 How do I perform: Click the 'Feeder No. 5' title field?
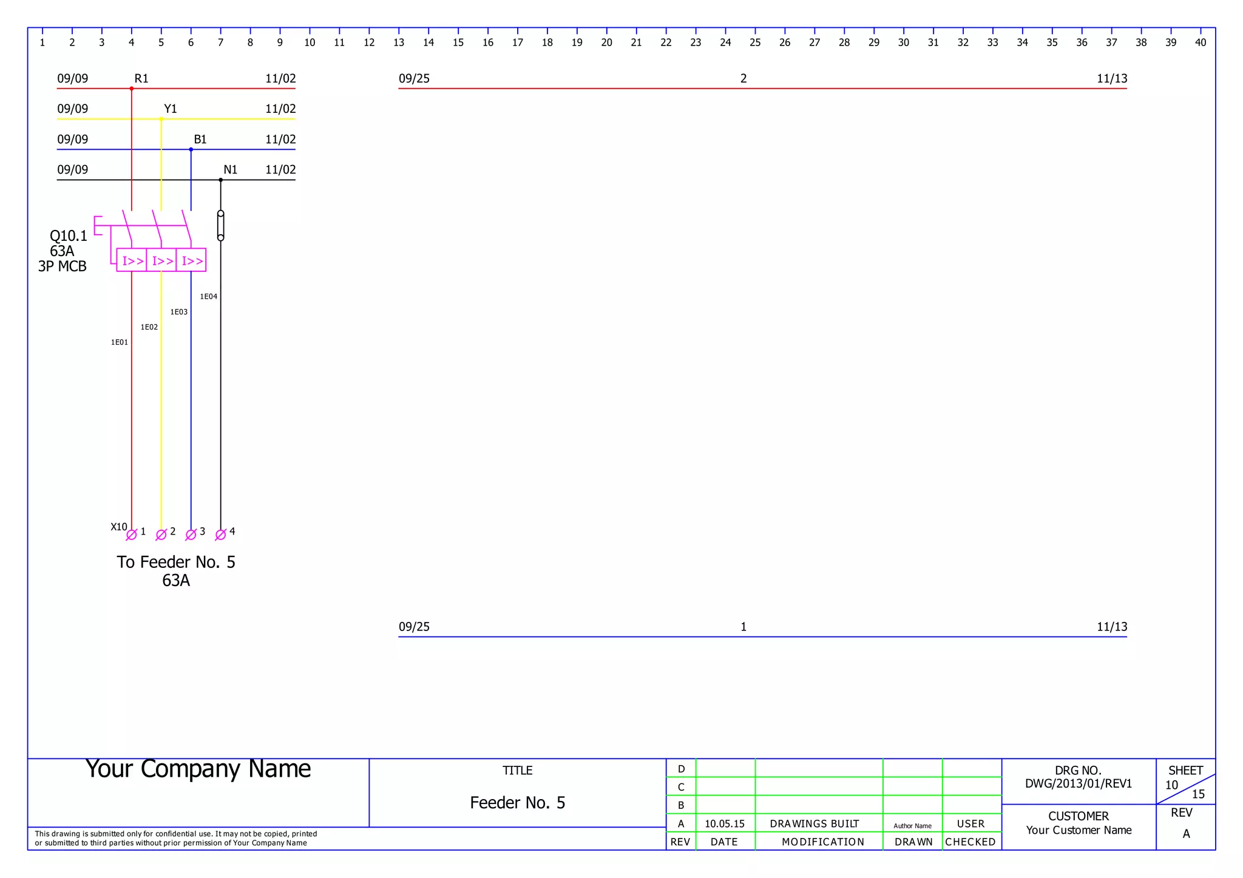coord(517,803)
